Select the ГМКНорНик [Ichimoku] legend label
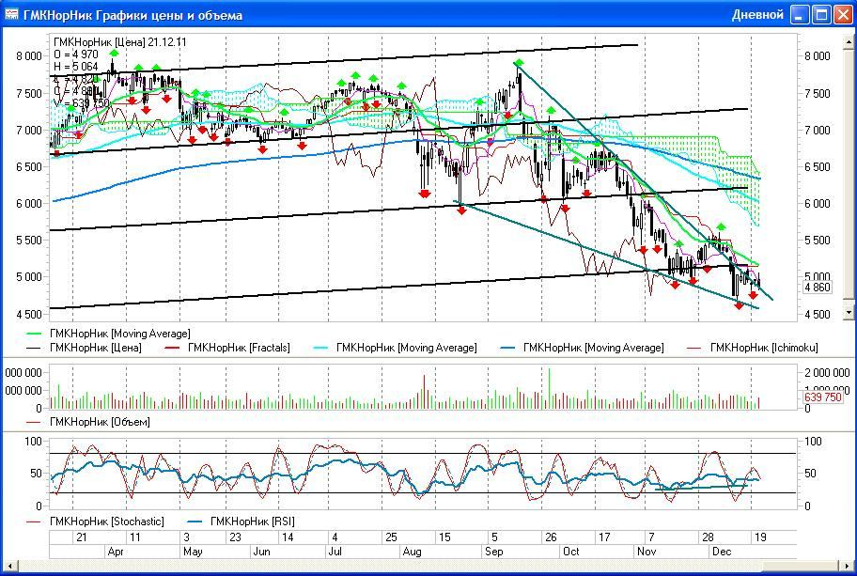 click(x=764, y=348)
